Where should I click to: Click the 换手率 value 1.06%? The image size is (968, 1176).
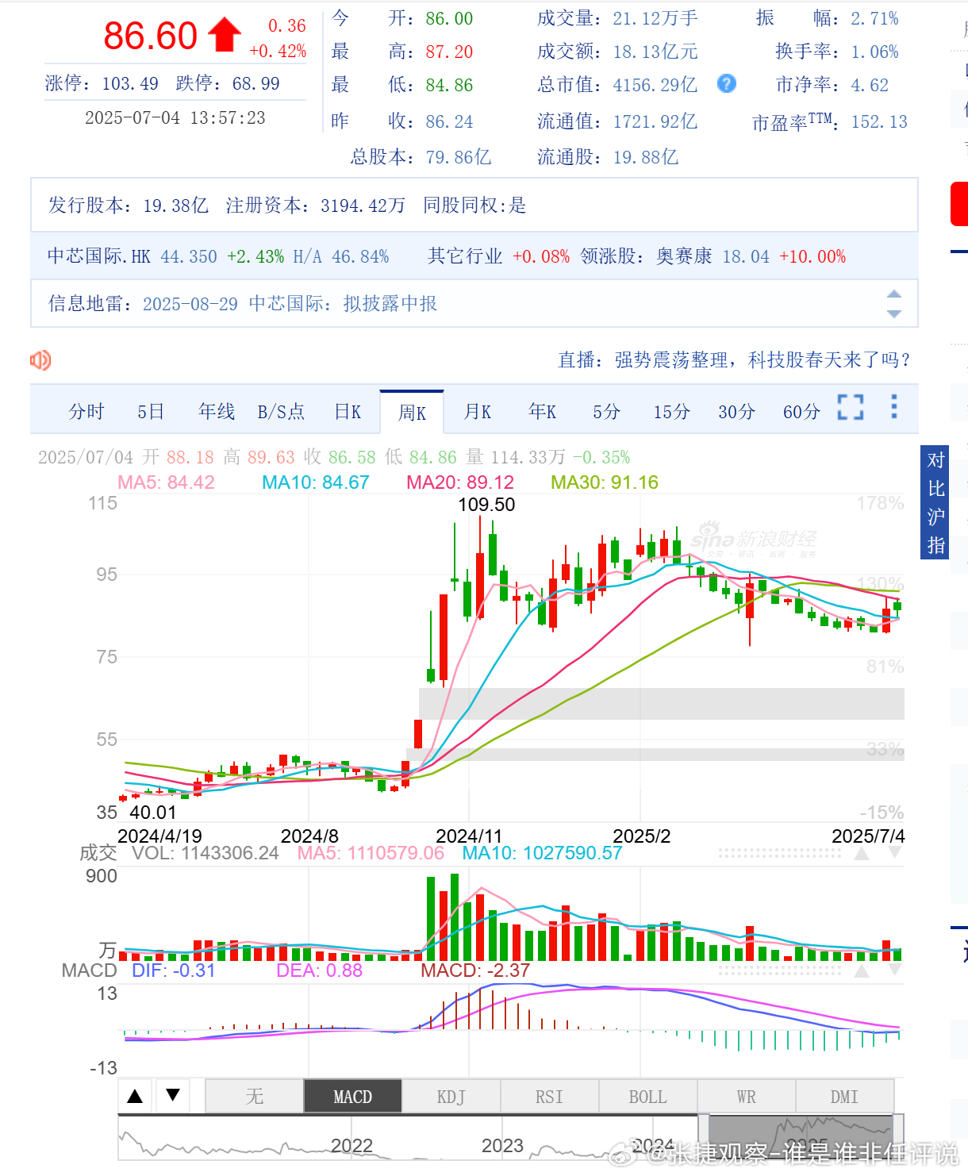coord(874,52)
